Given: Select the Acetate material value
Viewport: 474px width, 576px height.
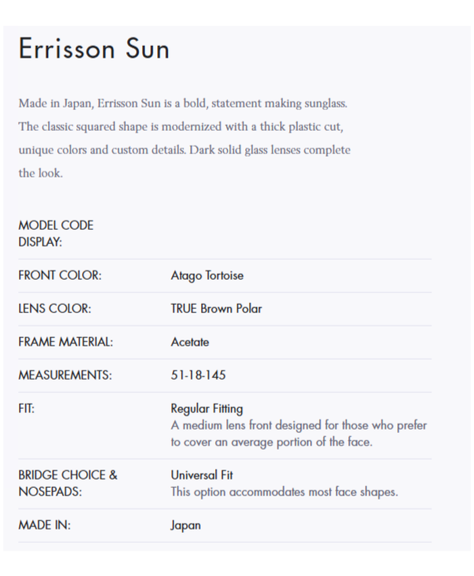Looking at the screenshot, I should tap(190, 342).
